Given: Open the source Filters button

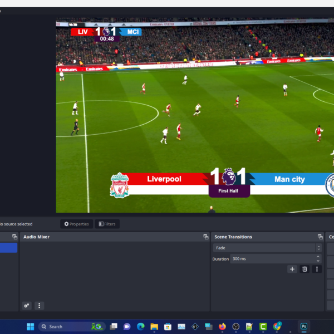Looking at the screenshot, I should point(107,224).
